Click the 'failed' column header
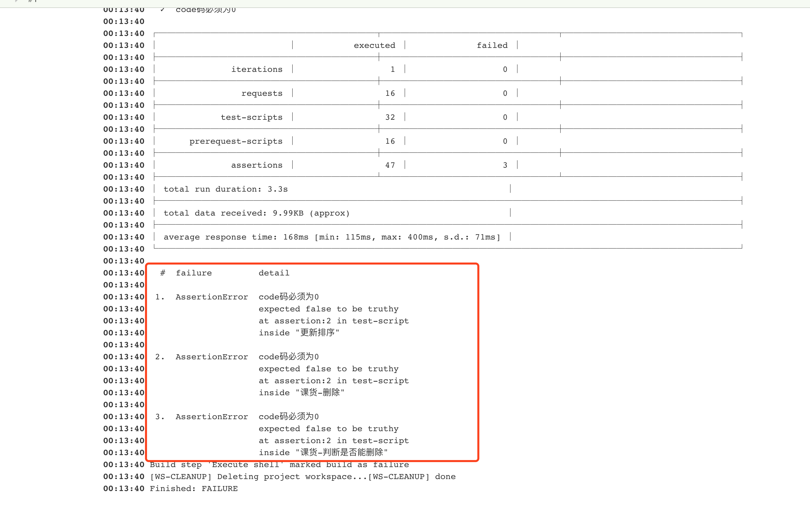Image resolution: width=810 pixels, height=513 pixels. [x=492, y=46]
